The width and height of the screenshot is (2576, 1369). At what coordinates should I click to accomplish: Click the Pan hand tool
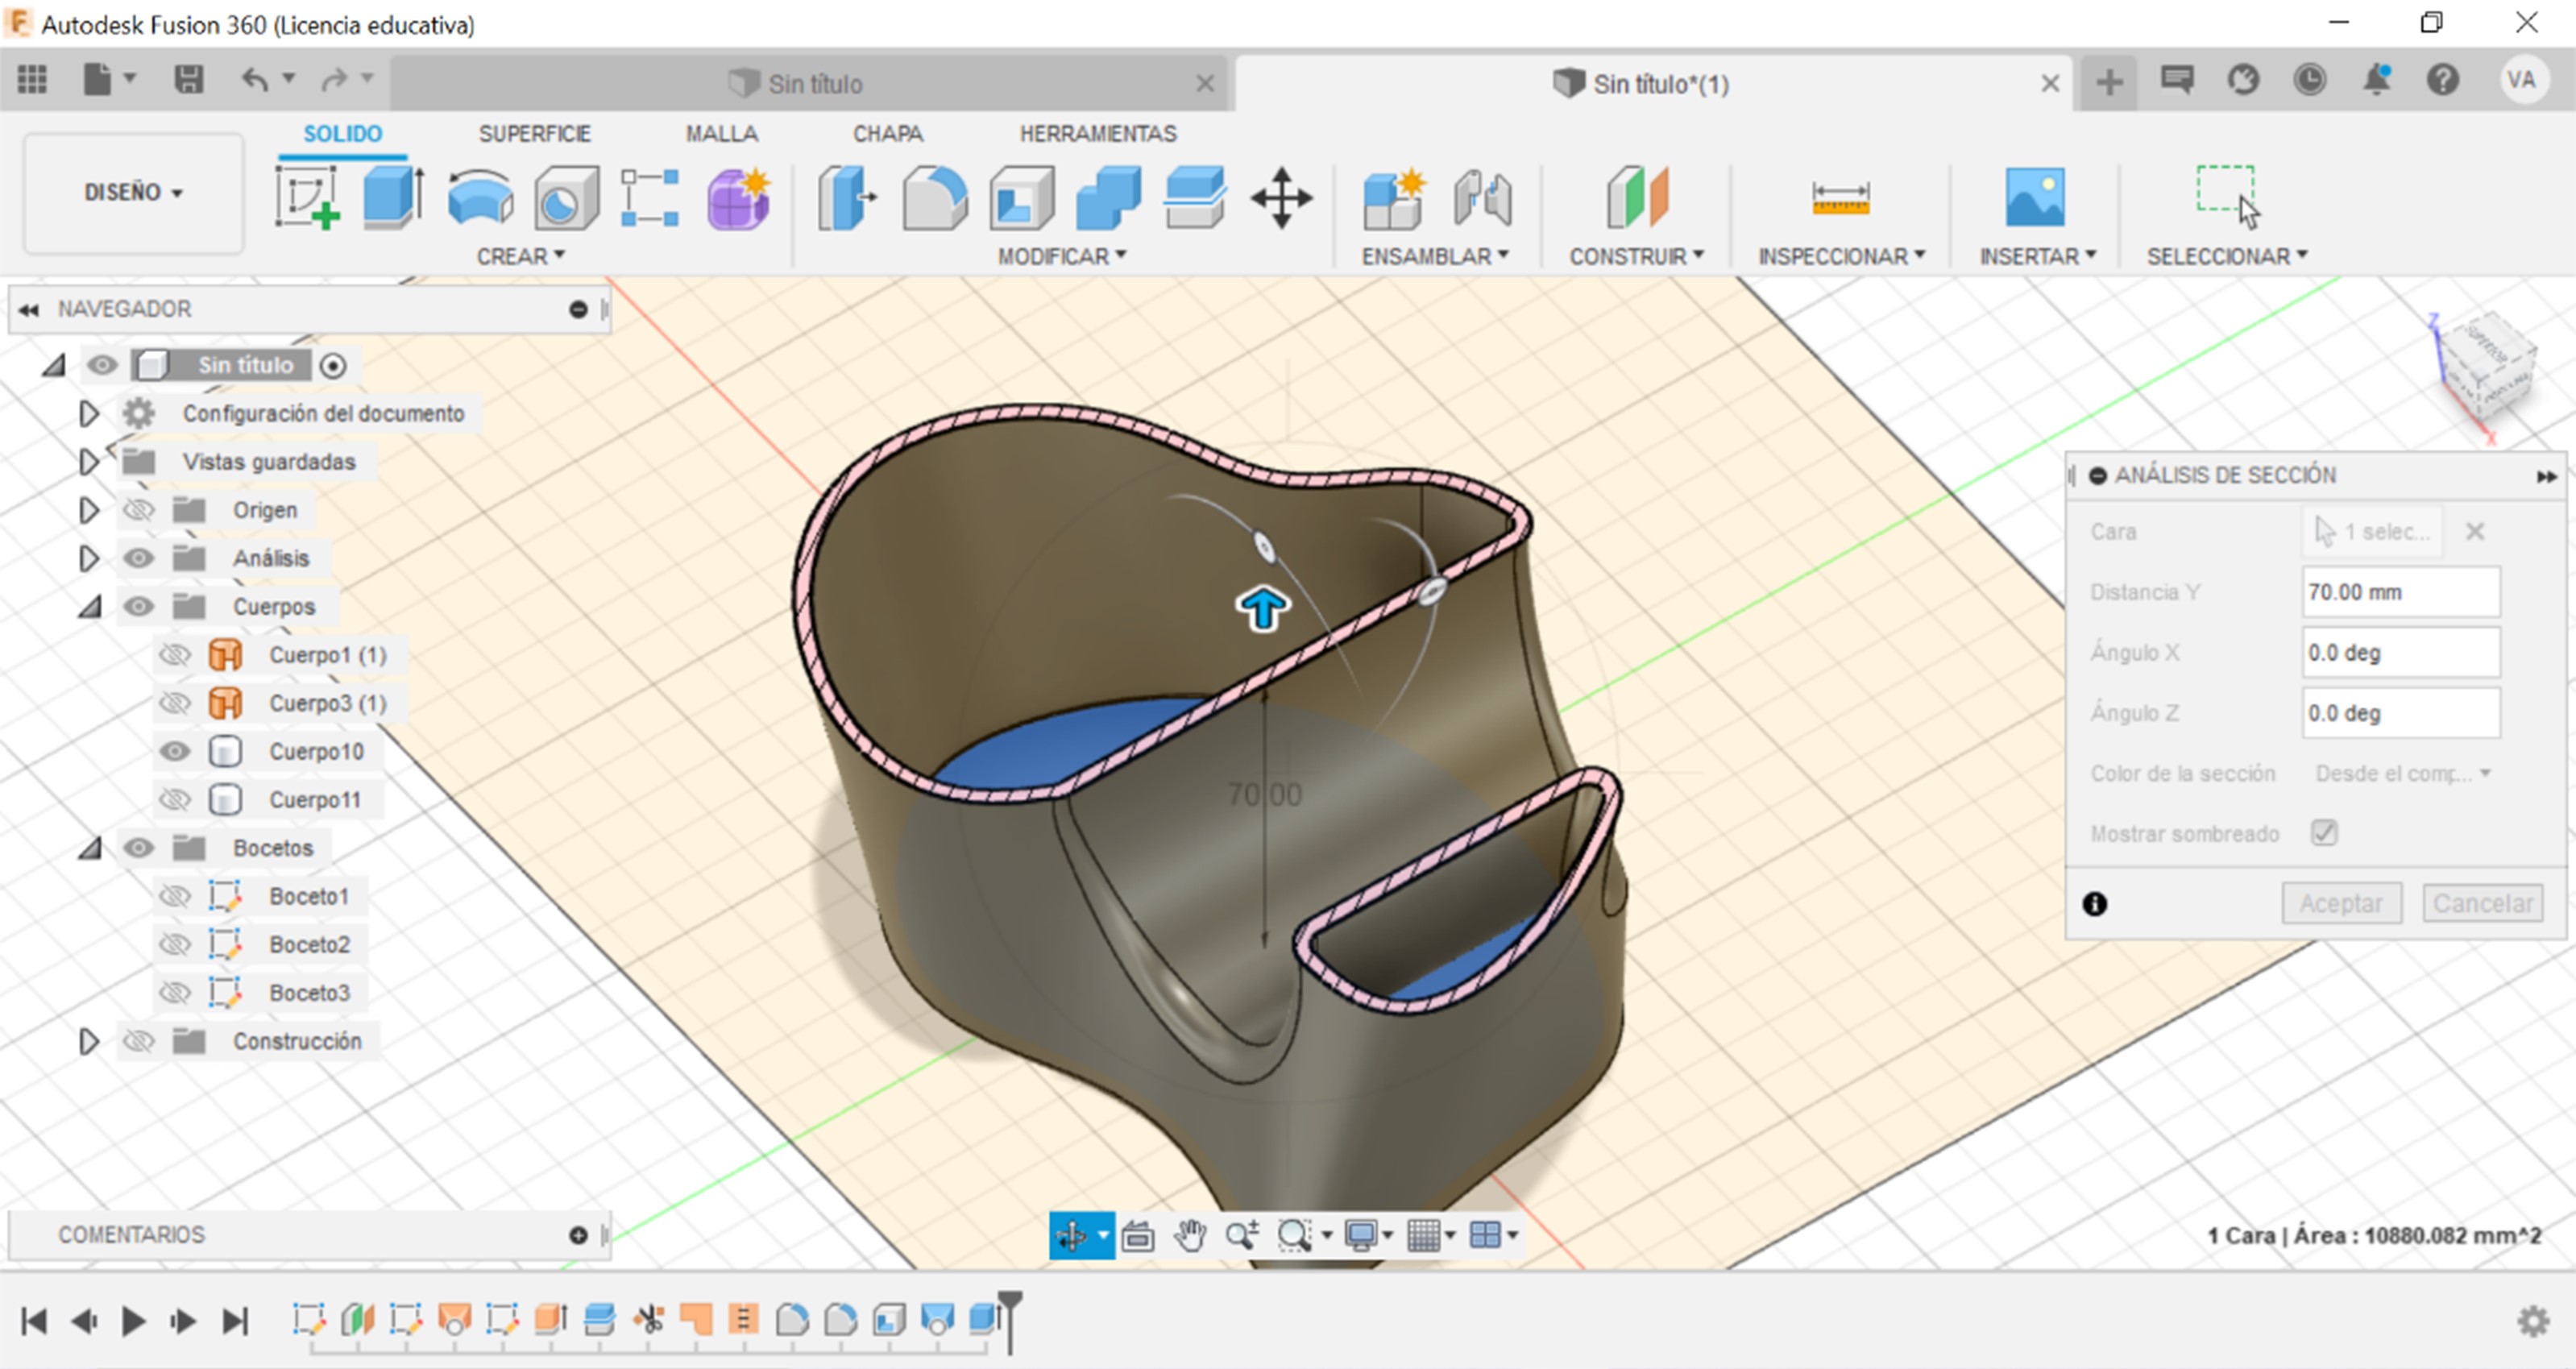[x=1190, y=1236]
